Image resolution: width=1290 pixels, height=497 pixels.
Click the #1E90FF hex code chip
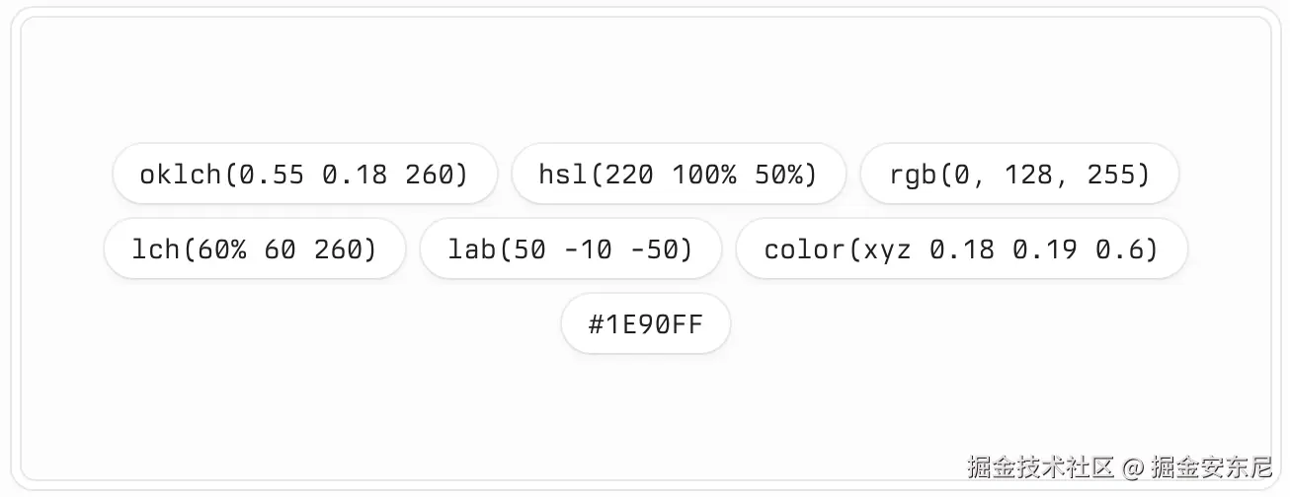645,324
